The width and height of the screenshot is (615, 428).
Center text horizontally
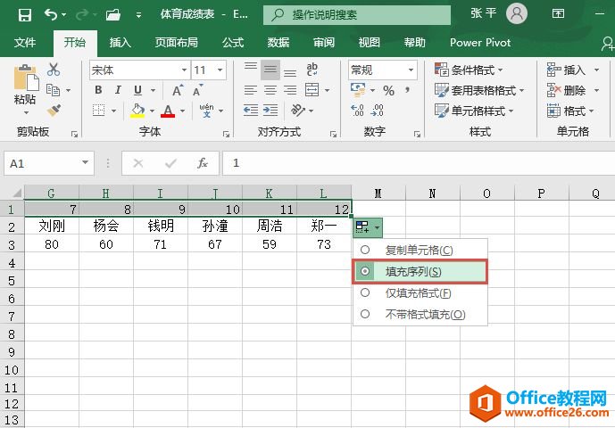pos(270,90)
